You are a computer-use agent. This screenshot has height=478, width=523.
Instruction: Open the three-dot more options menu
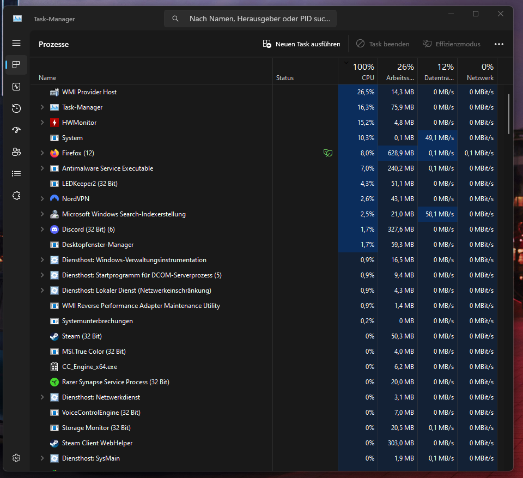pos(498,44)
